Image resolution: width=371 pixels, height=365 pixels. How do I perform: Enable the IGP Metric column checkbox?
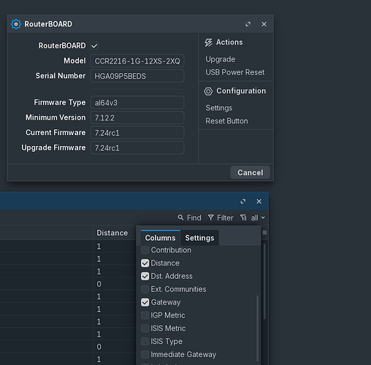(145, 315)
